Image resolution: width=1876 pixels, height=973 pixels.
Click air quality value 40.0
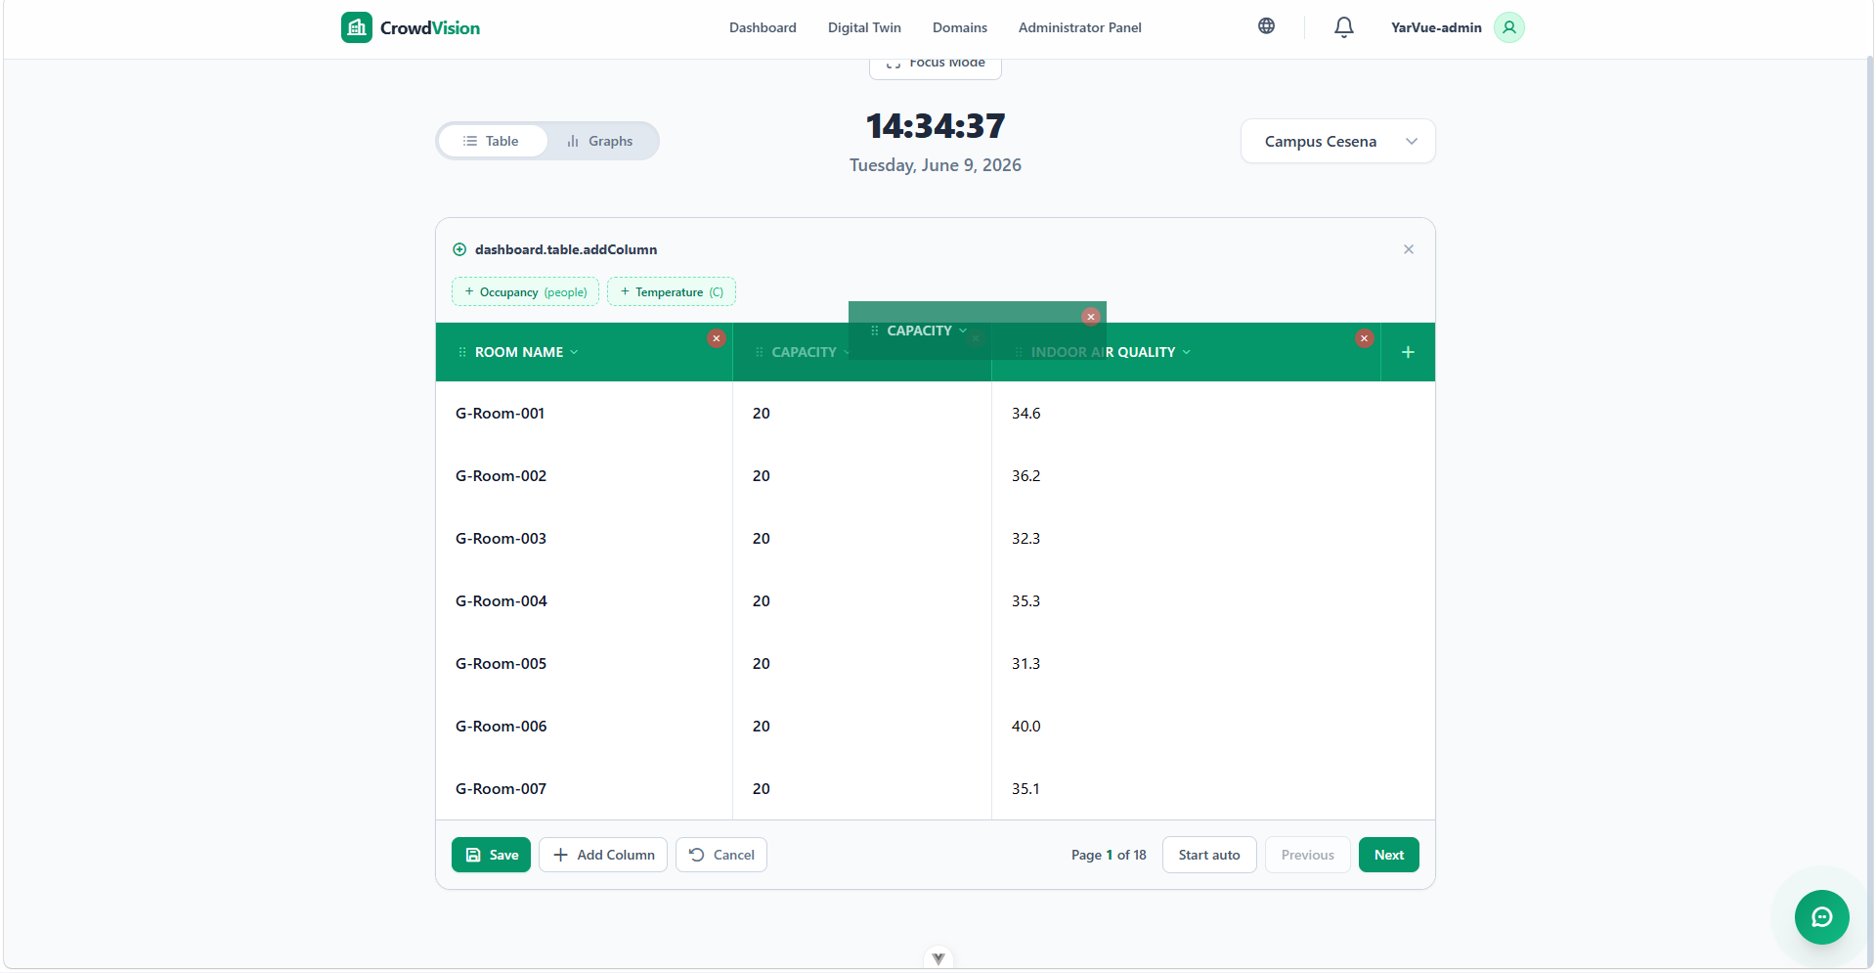(x=1025, y=726)
